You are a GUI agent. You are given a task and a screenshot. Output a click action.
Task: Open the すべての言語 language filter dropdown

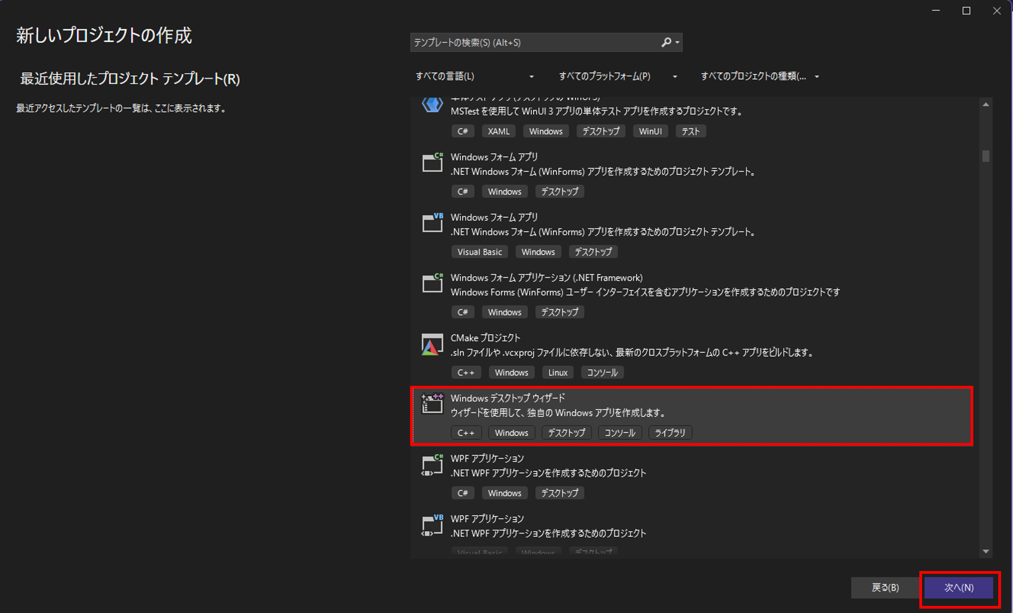tap(474, 76)
